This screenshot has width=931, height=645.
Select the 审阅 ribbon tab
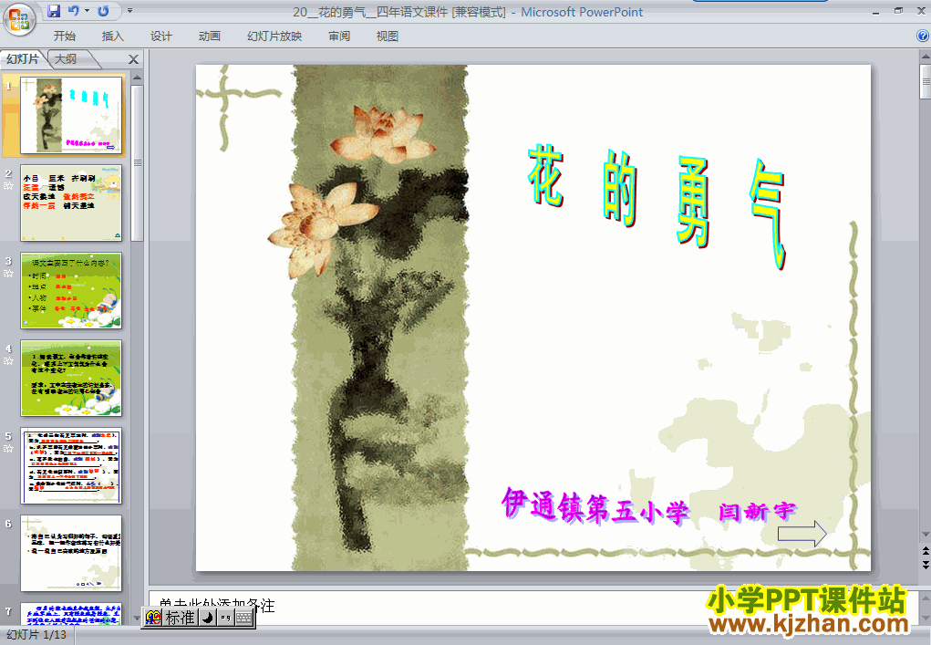coord(339,36)
